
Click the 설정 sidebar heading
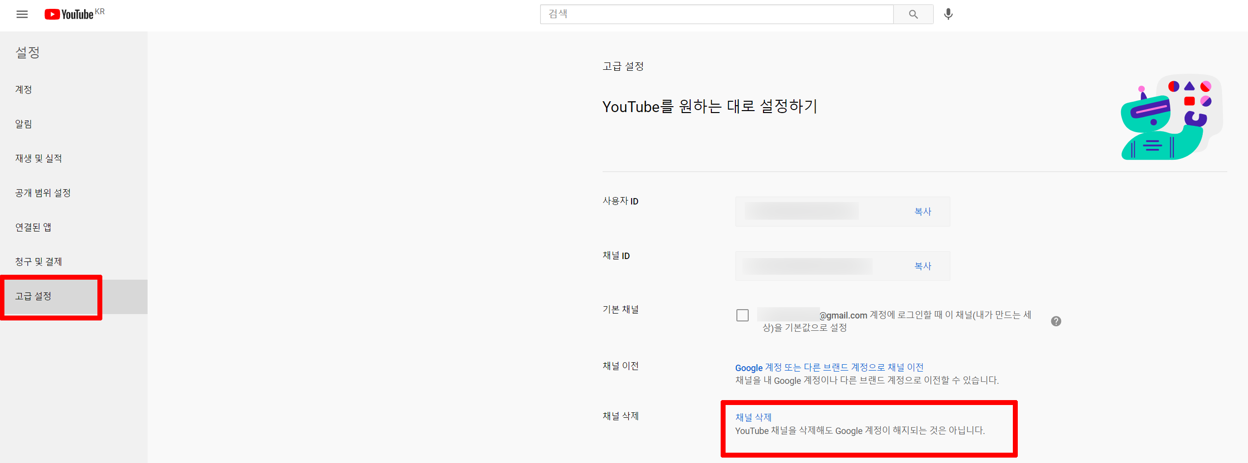[28, 52]
